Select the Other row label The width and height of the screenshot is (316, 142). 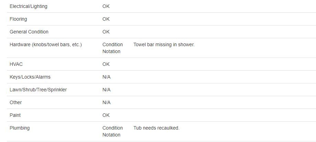click(x=16, y=102)
